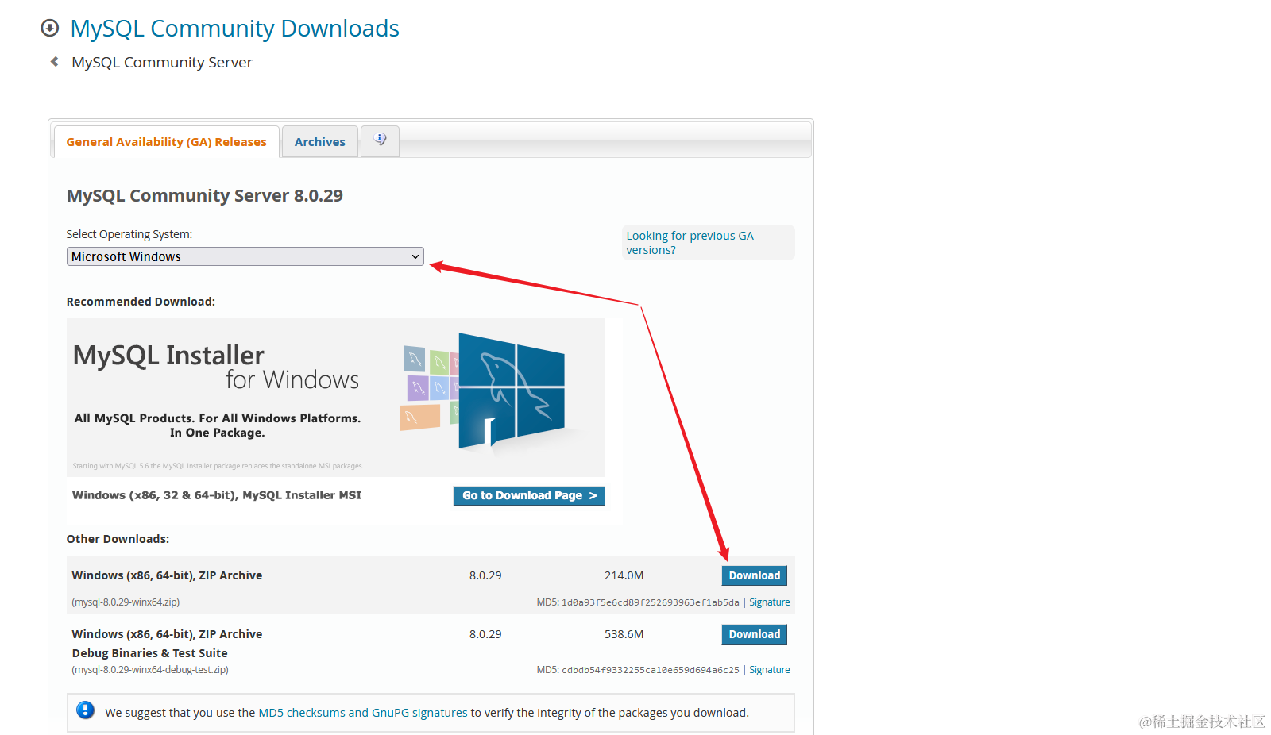The height and width of the screenshot is (735, 1271).
Task: Open the Select Operating System dropdown
Action: coord(245,256)
